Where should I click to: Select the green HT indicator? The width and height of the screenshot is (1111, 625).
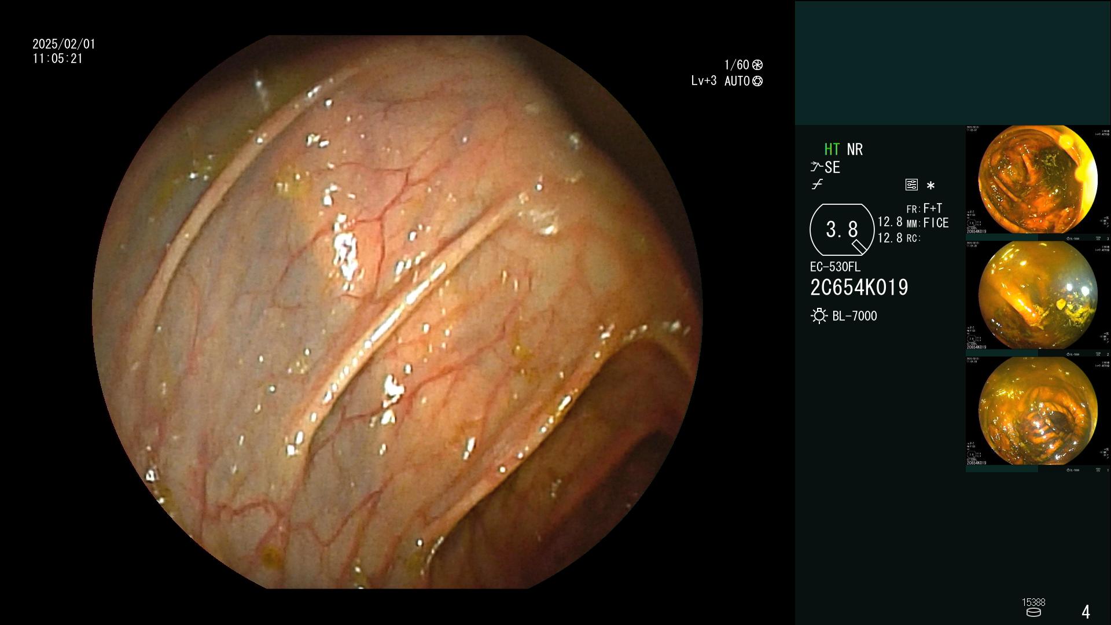[x=832, y=149]
